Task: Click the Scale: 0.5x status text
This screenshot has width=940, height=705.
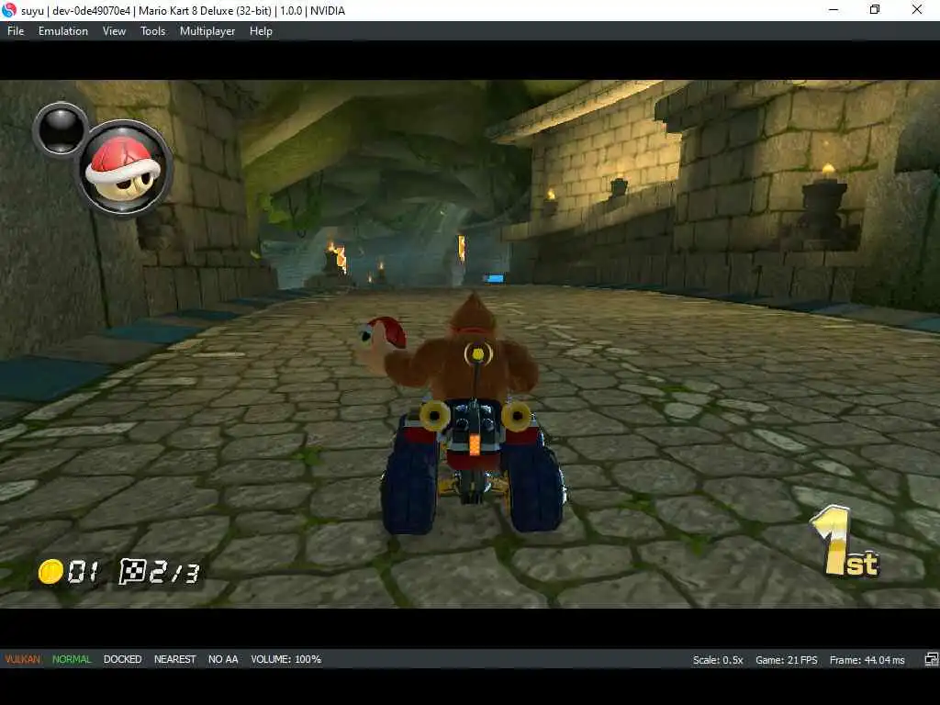Action: tap(718, 660)
